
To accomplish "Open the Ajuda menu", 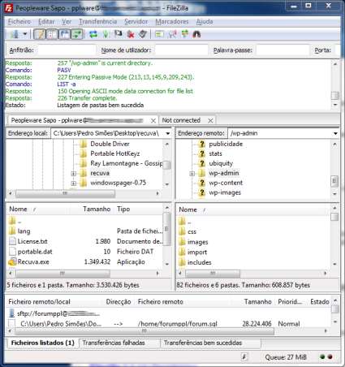I will [x=205, y=21].
